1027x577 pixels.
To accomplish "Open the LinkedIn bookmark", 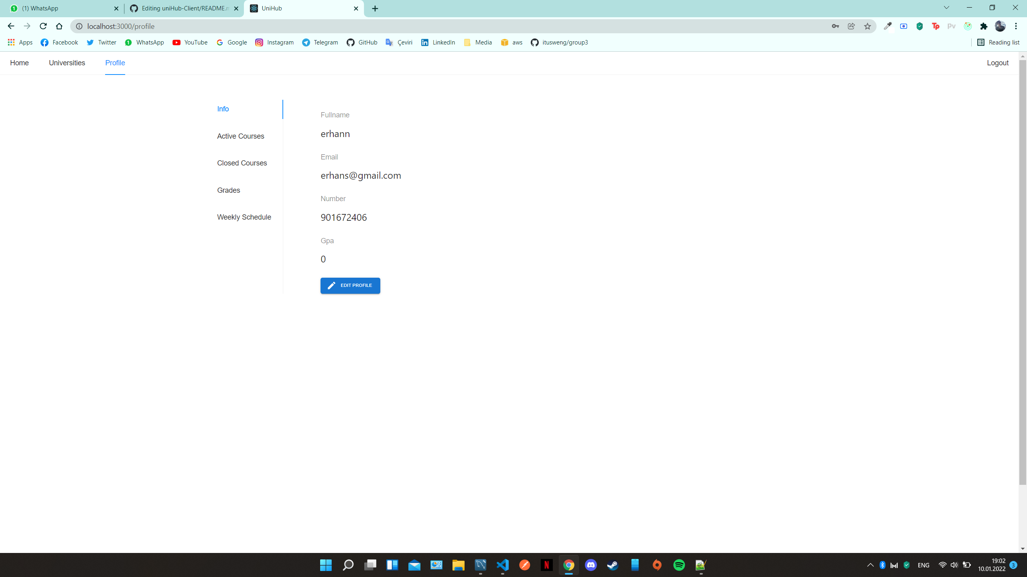I will (x=437, y=42).
